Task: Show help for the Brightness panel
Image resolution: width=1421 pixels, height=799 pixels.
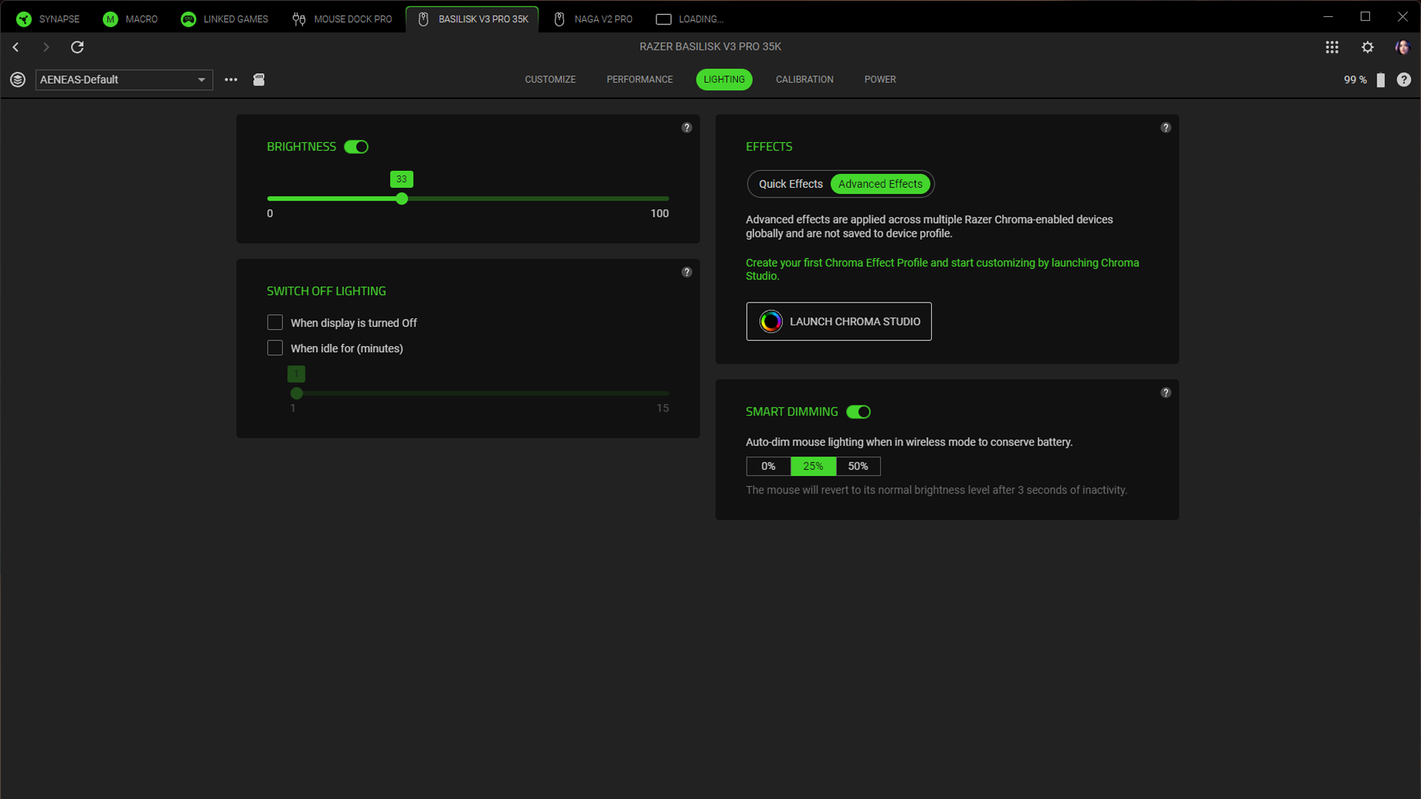Action: 687,128
